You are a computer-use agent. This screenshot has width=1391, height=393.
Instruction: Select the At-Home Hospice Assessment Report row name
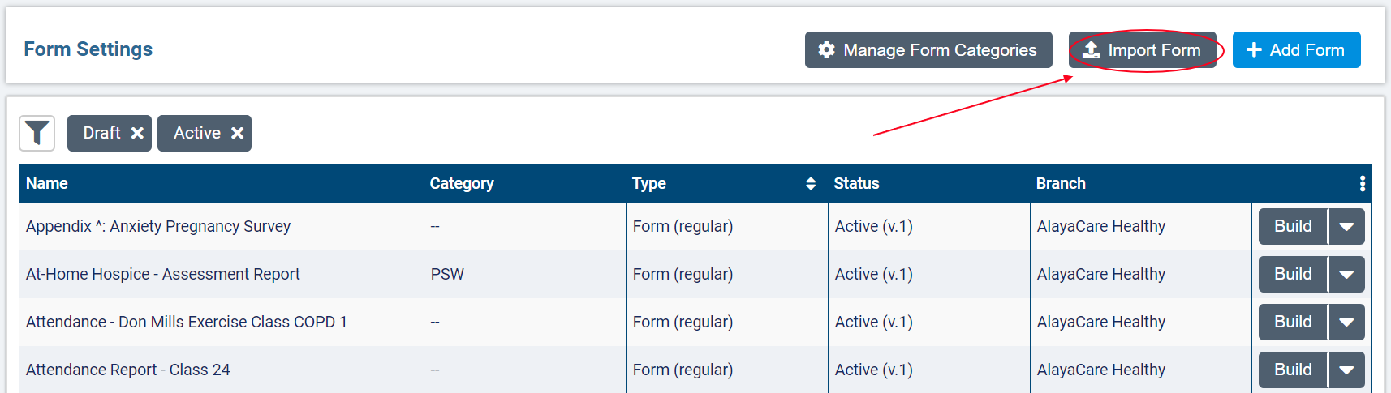(162, 275)
